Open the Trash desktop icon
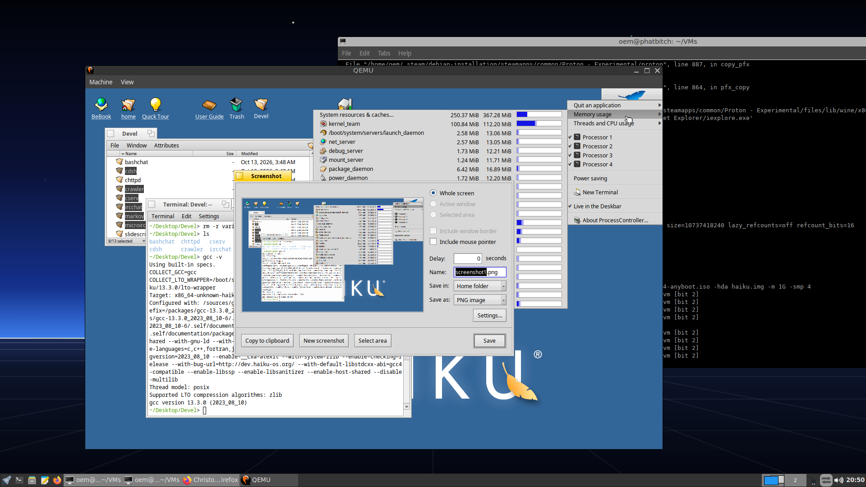Screen dimensions: 866x487 click(236, 105)
